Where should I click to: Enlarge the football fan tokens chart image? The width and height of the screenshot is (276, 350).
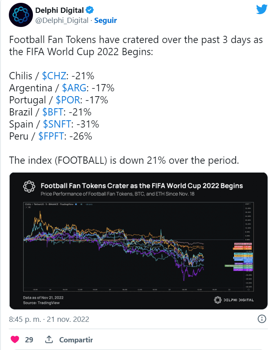click(138, 241)
